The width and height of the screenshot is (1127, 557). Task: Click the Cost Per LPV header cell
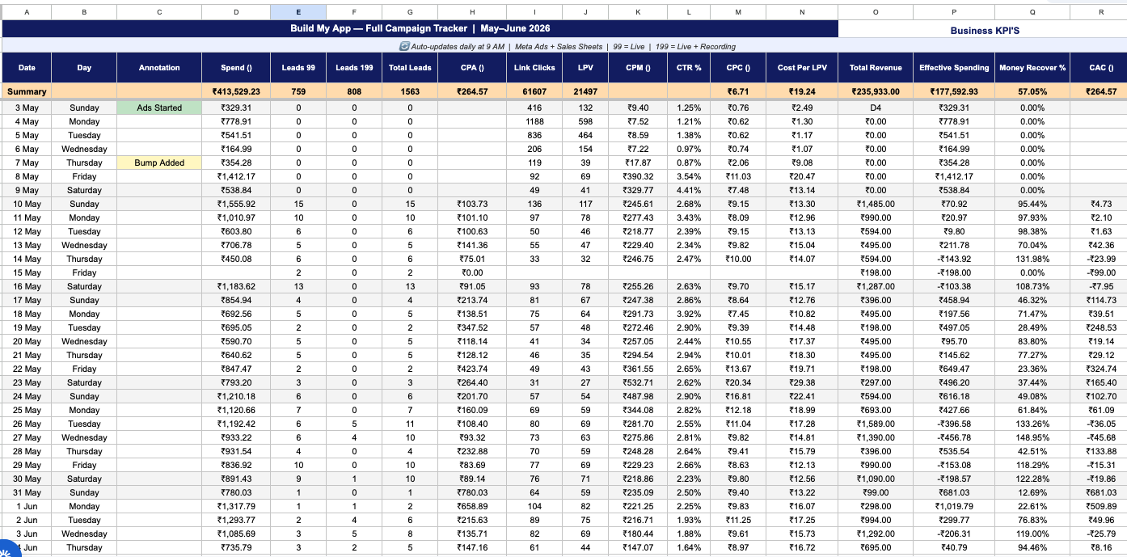pos(802,67)
